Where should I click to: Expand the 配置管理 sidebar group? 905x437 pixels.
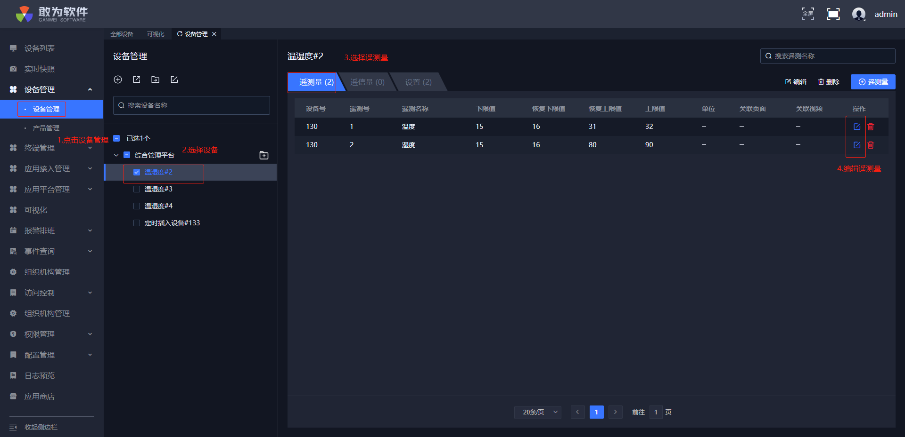pyautogui.click(x=90, y=355)
